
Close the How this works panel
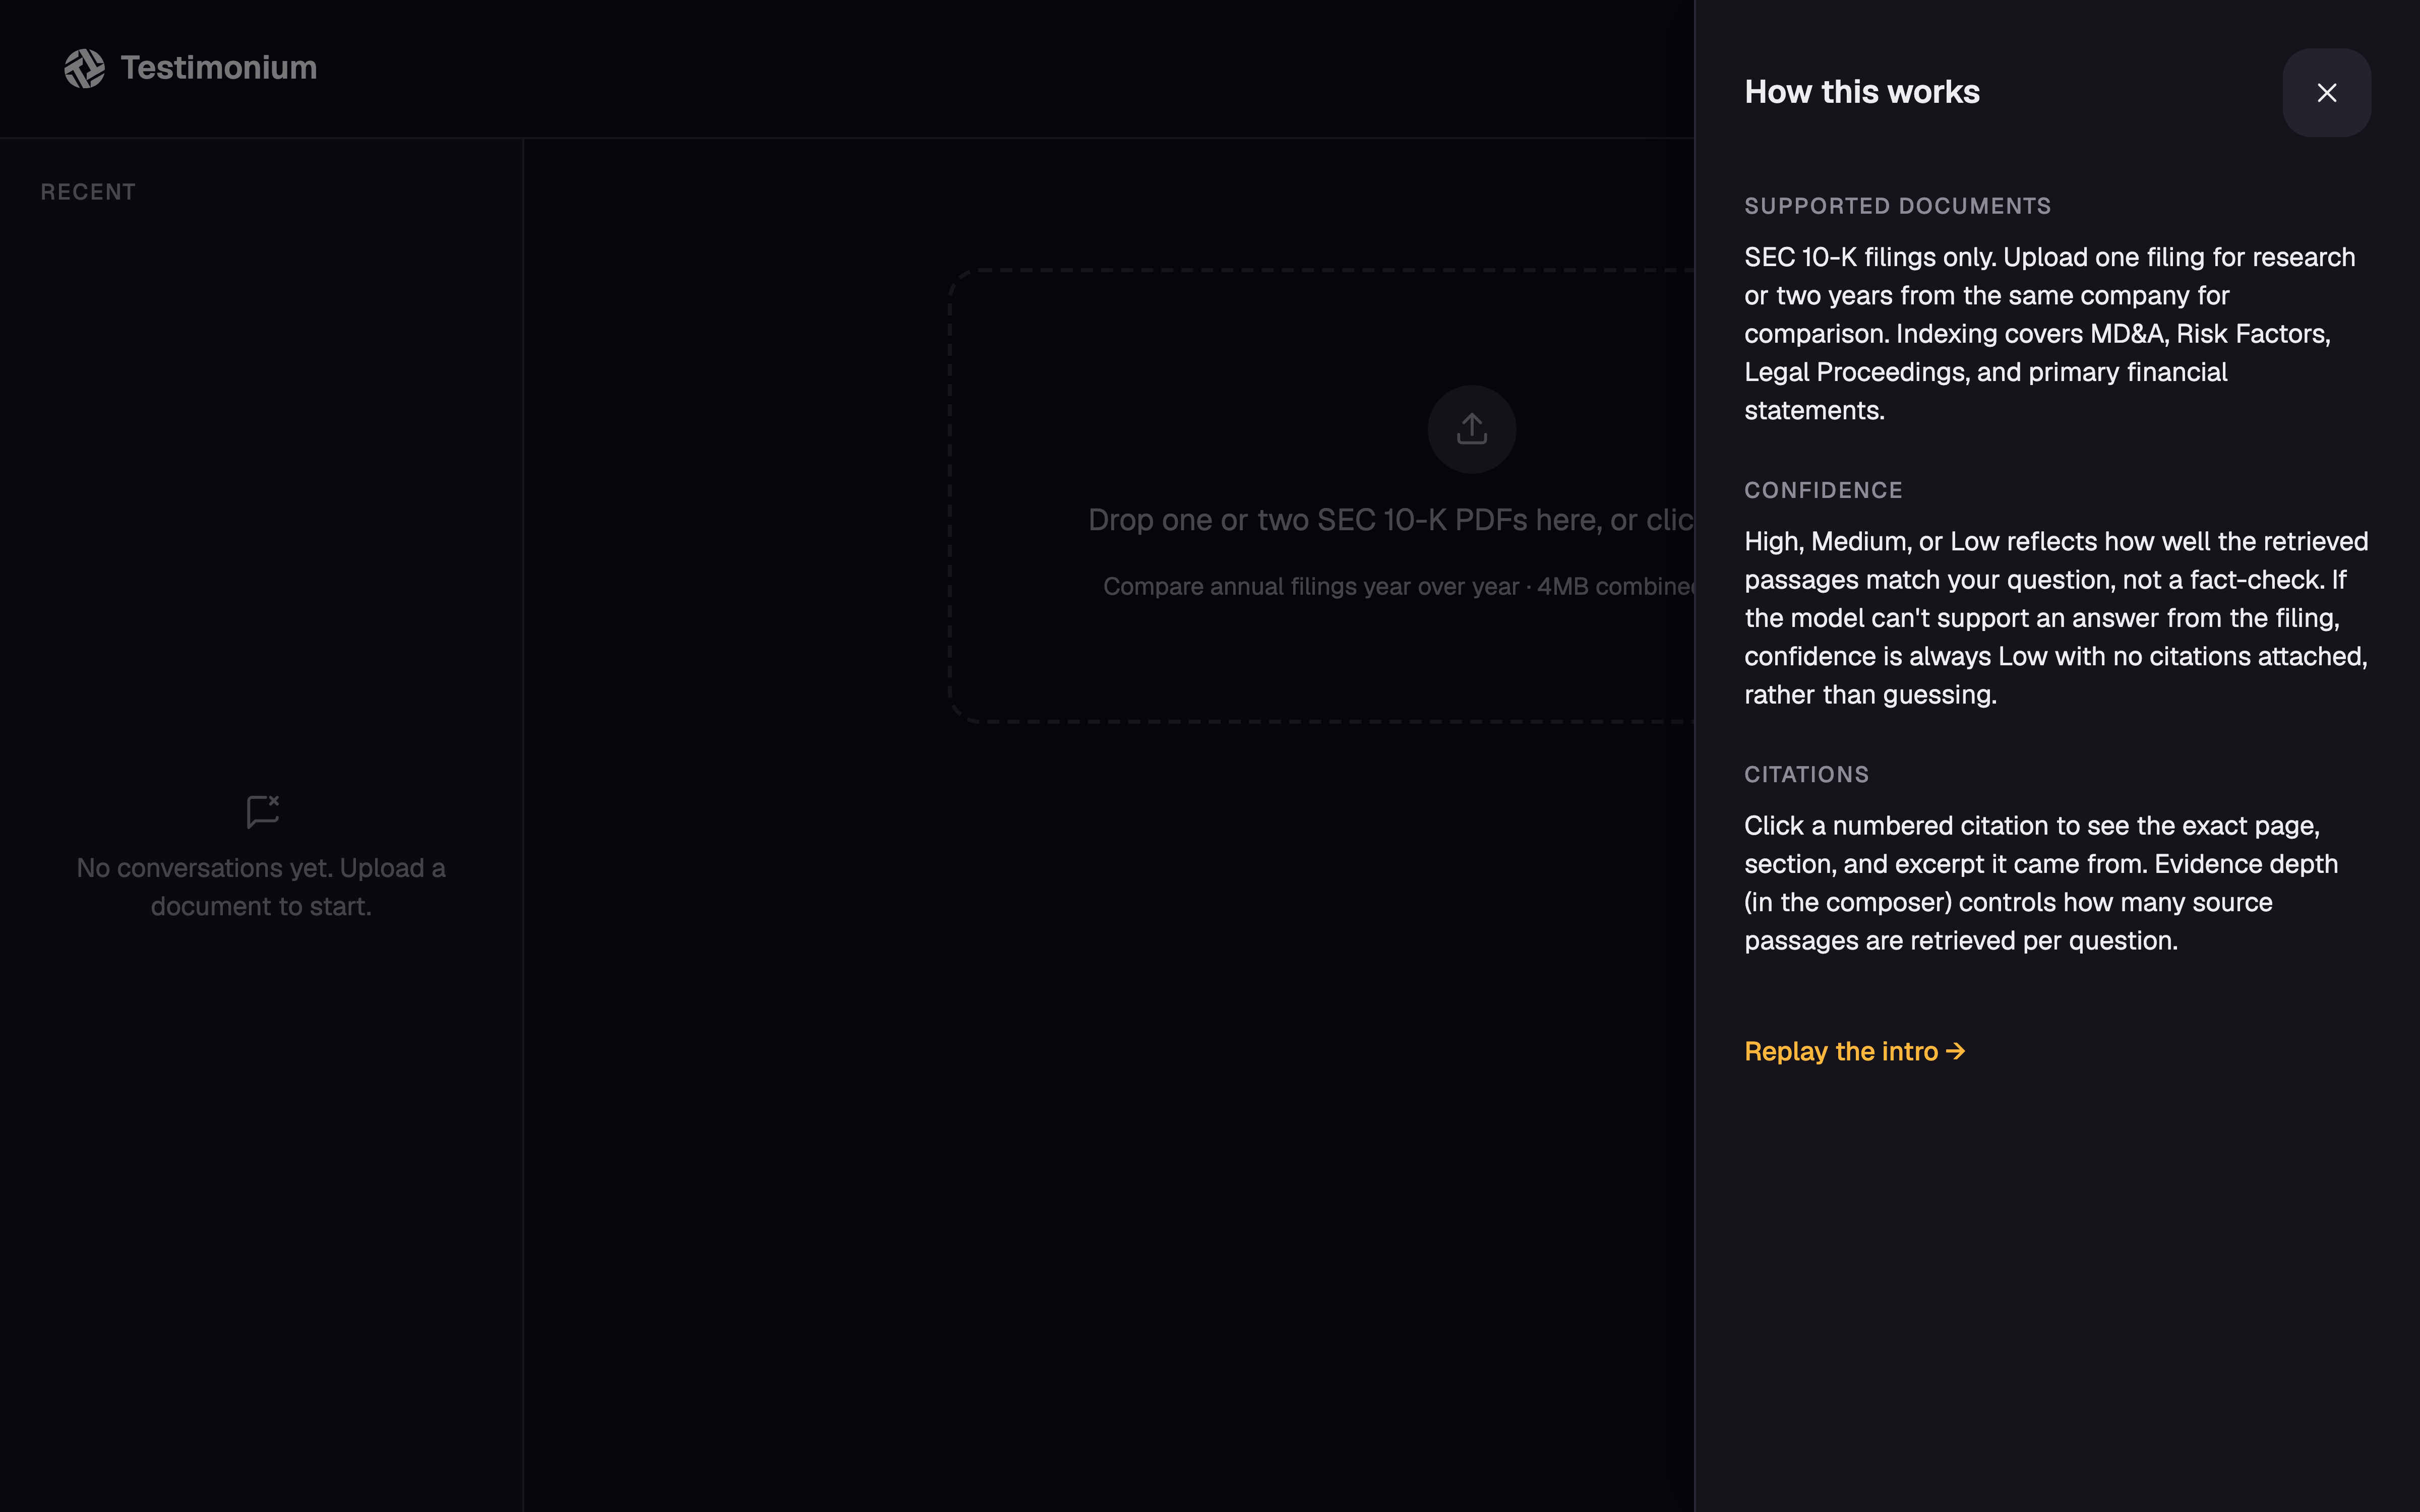[2326, 93]
